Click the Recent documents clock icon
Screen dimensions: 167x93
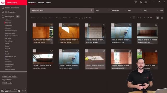3,8
